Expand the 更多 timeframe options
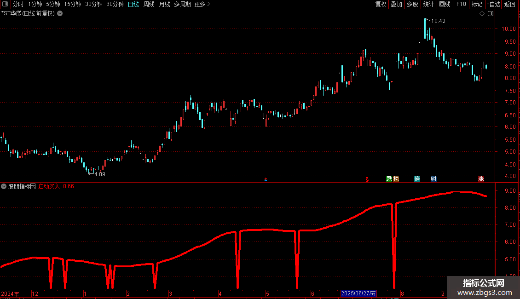The height and width of the screenshot is (299, 520). 202,4
